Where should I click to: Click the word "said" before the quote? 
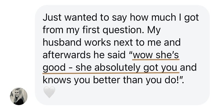pos(116,55)
